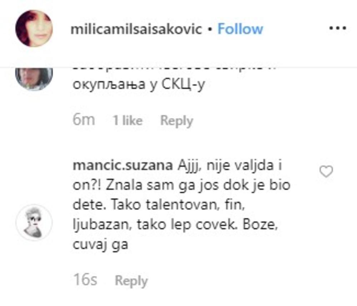Open the 6m timestamp permalink

(84, 120)
